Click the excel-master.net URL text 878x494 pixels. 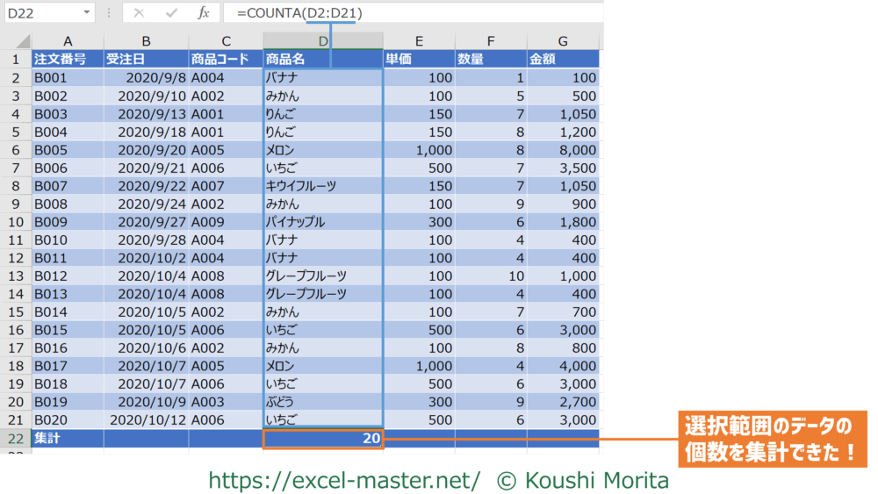pos(344,480)
